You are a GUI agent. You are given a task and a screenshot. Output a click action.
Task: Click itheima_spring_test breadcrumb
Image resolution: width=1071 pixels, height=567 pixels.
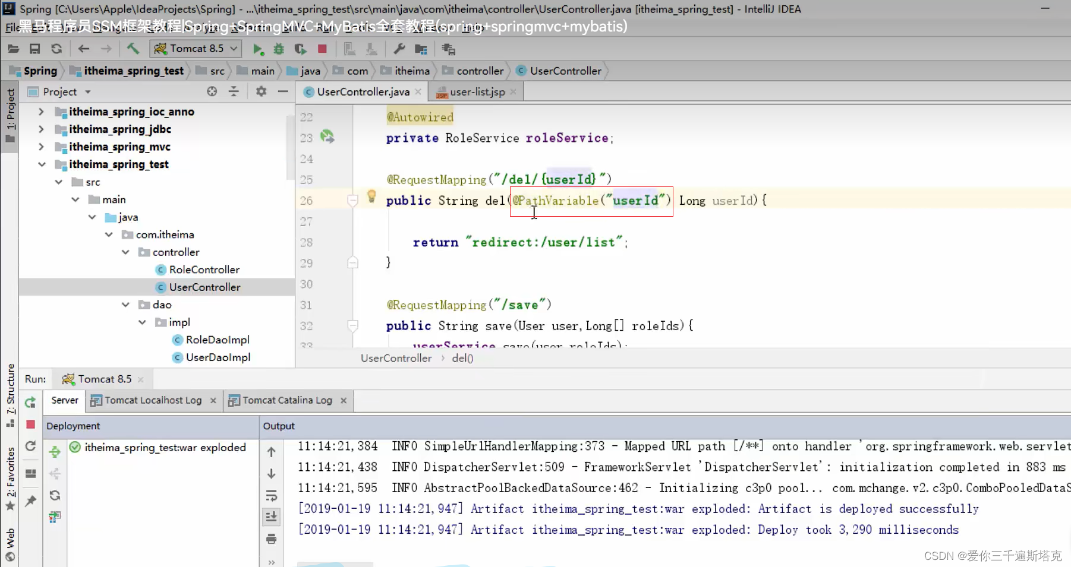point(127,71)
